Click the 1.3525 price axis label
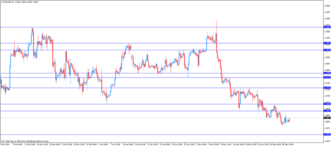 coord(327,141)
